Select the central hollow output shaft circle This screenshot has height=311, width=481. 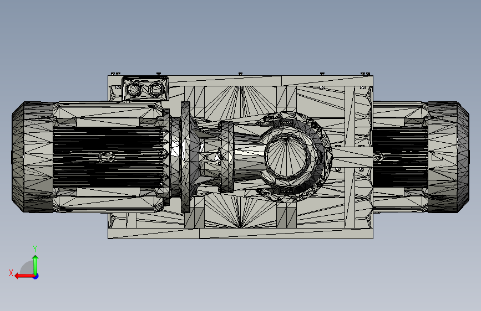[286, 156]
